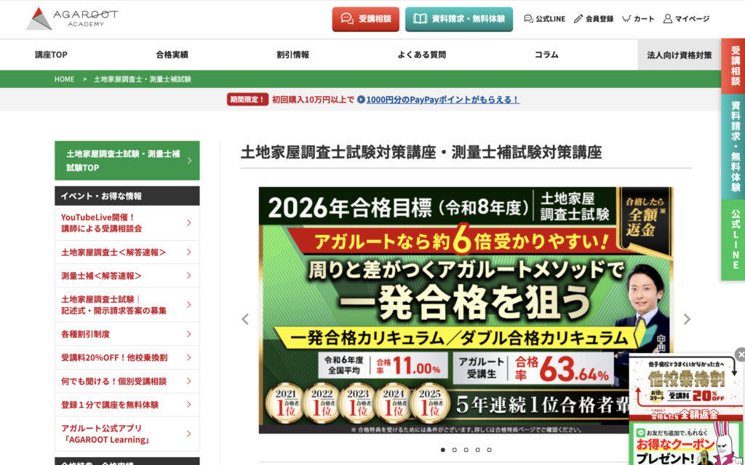The height and width of the screenshot is (465, 745).
Task: Select 合格実績 in the navigation bar
Action: click(172, 55)
